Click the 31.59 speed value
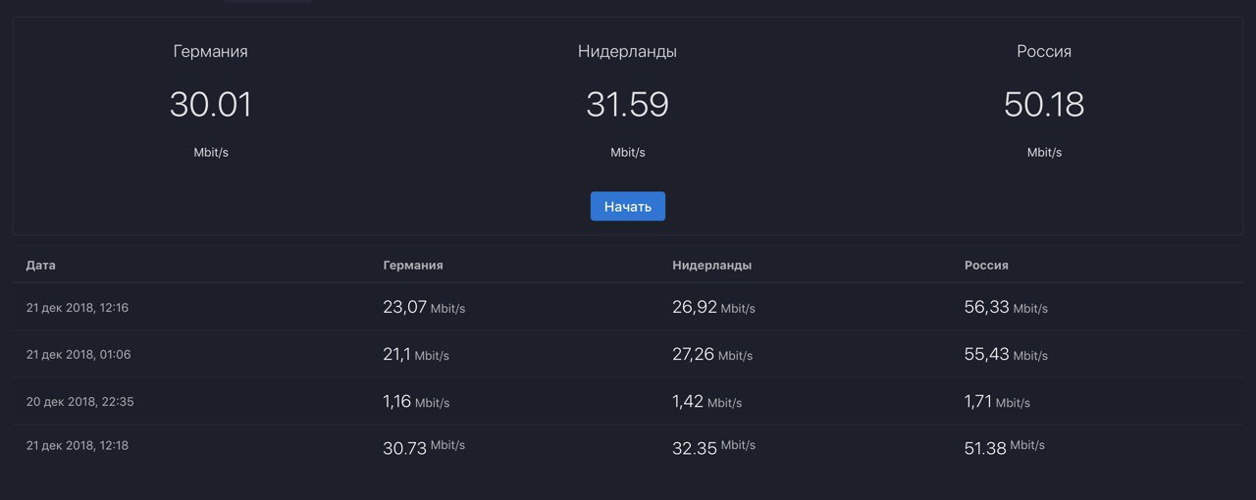The height and width of the screenshot is (500, 1256). click(x=628, y=104)
